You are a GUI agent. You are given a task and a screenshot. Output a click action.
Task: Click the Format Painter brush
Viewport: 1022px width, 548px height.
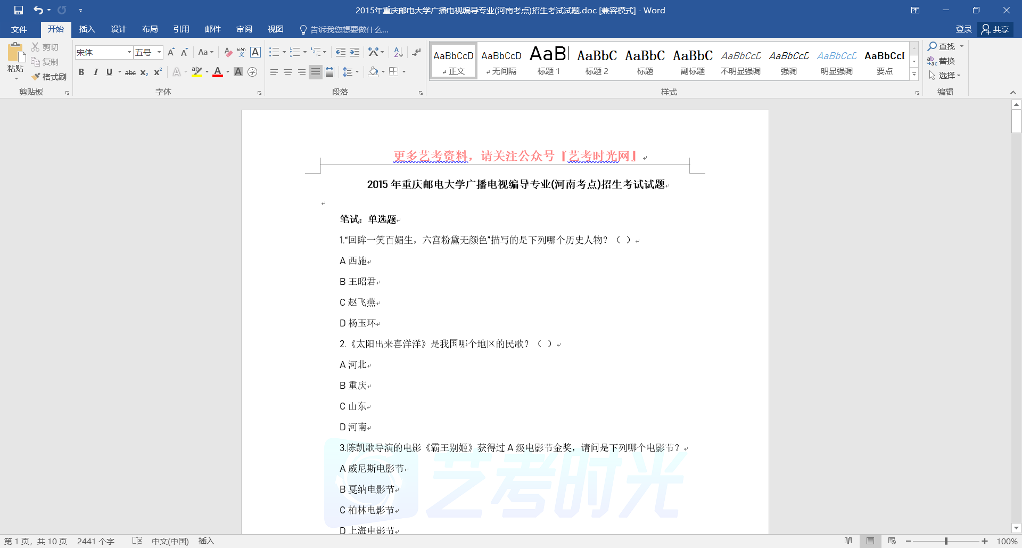tap(49, 77)
